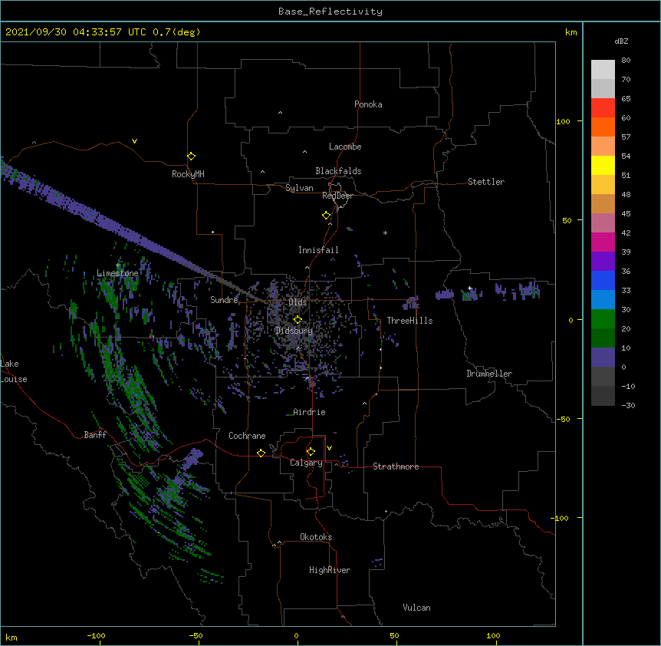This screenshot has width=661, height=646.
Task: Select the slate purple 10–0 dBZ swatch
Action: pos(603,358)
